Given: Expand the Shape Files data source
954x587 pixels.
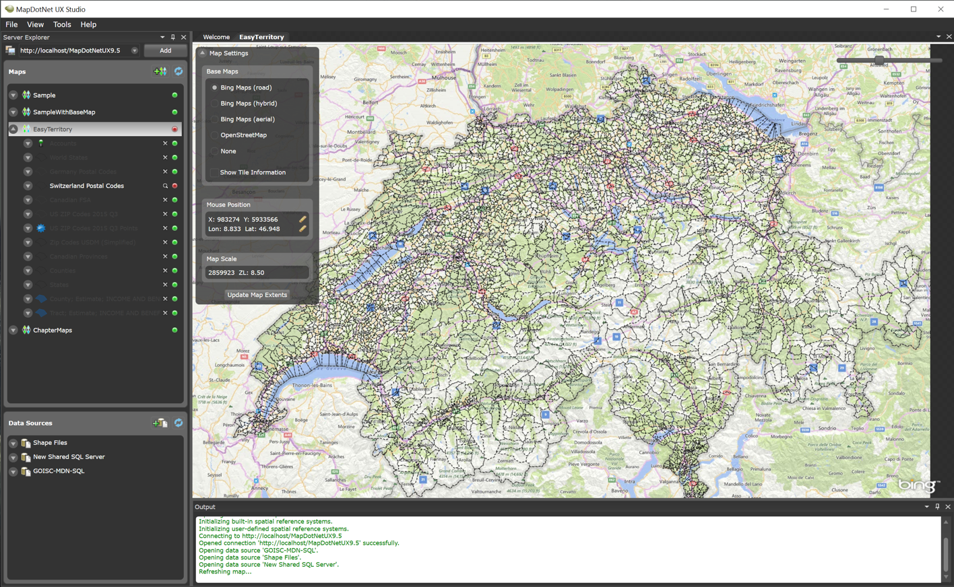Looking at the screenshot, I should pyautogui.click(x=13, y=443).
